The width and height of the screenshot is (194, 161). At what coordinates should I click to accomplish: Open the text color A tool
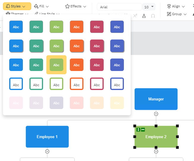click(144, 16)
